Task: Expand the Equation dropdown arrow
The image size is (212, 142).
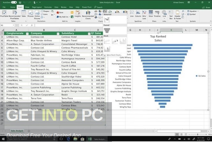Action: click(198, 11)
